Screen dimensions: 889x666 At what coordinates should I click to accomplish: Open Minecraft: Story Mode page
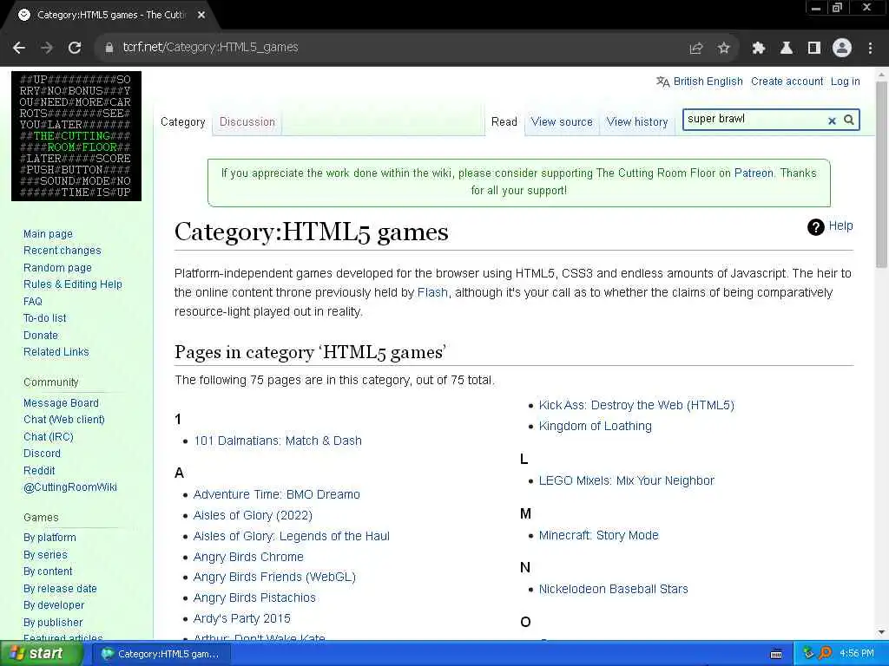pos(599,535)
